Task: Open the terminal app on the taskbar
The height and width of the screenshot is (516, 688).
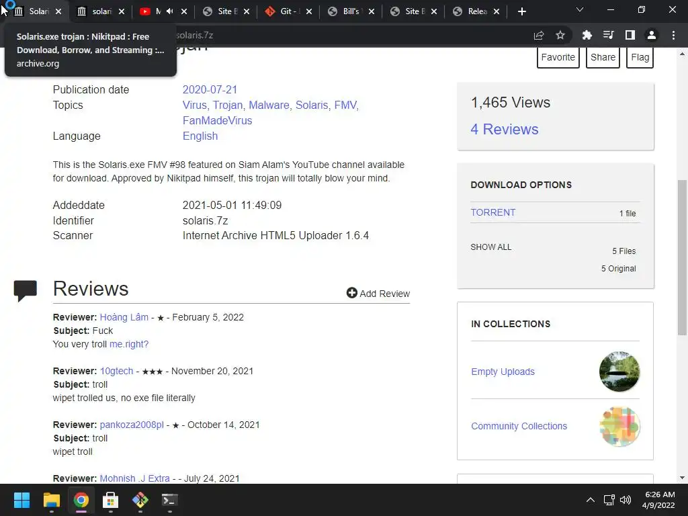Action: click(x=170, y=500)
